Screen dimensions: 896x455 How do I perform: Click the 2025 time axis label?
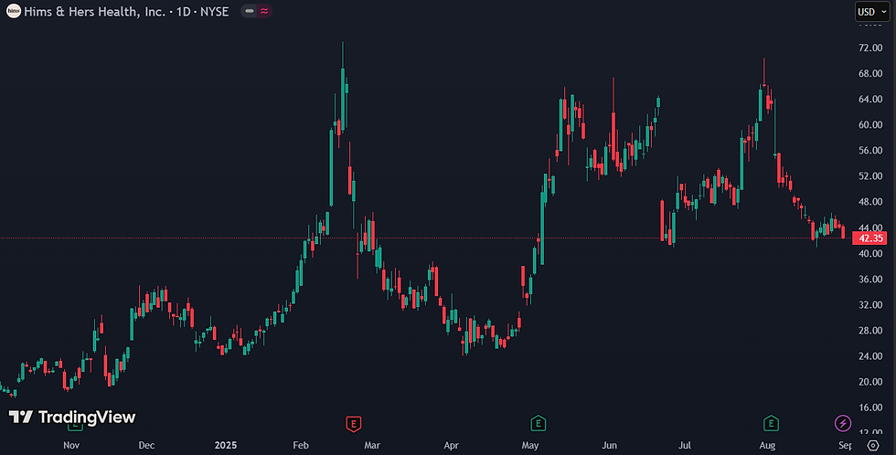tap(226, 445)
